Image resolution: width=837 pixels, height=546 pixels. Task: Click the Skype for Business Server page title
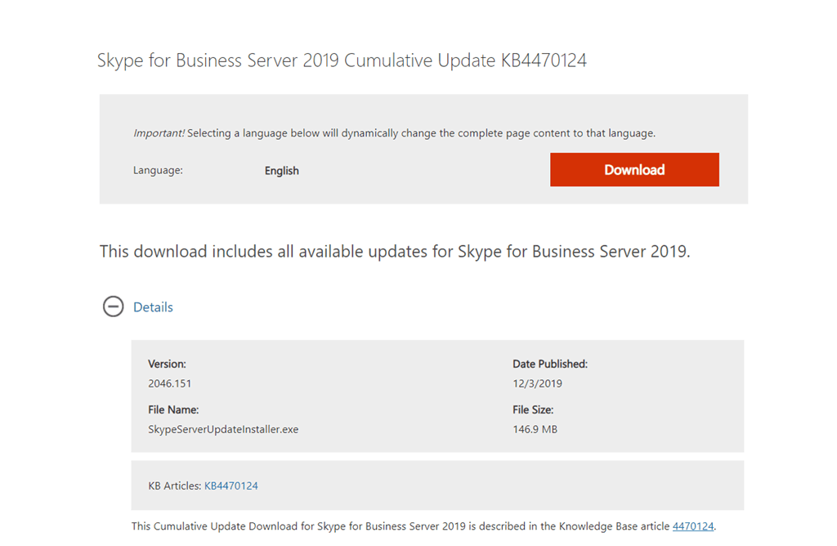click(x=342, y=60)
